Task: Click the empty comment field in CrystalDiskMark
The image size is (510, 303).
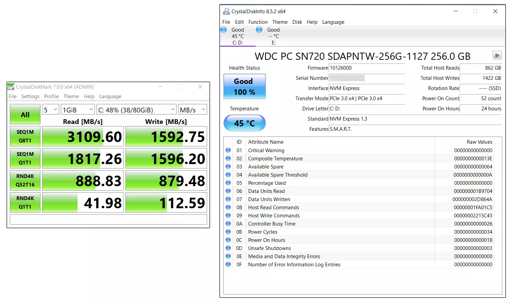Action: click(x=108, y=219)
